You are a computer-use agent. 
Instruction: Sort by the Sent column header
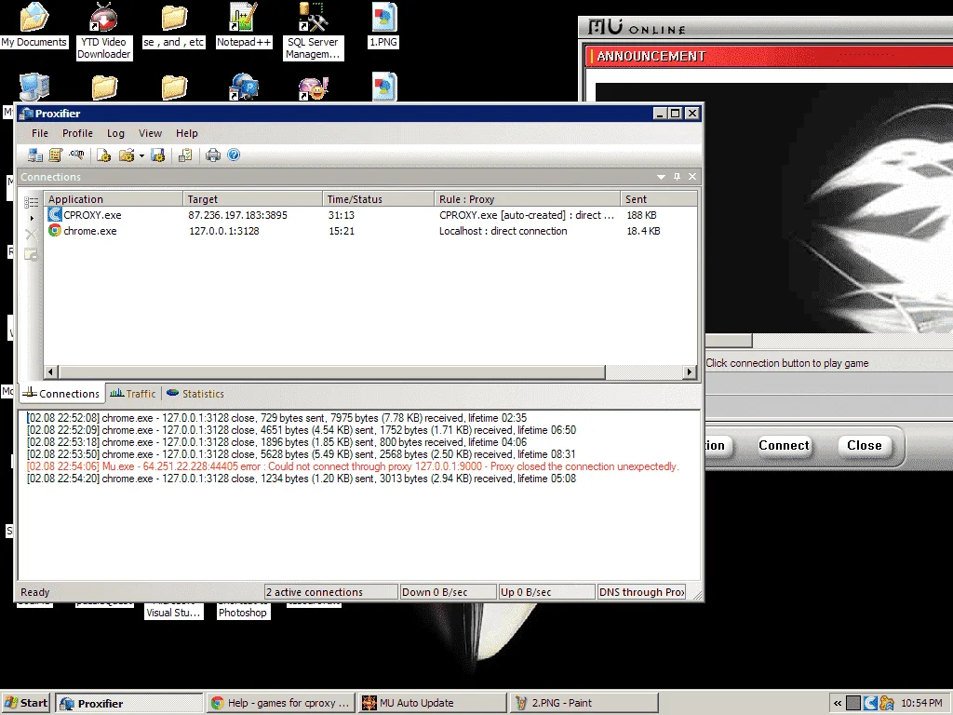tap(659, 199)
